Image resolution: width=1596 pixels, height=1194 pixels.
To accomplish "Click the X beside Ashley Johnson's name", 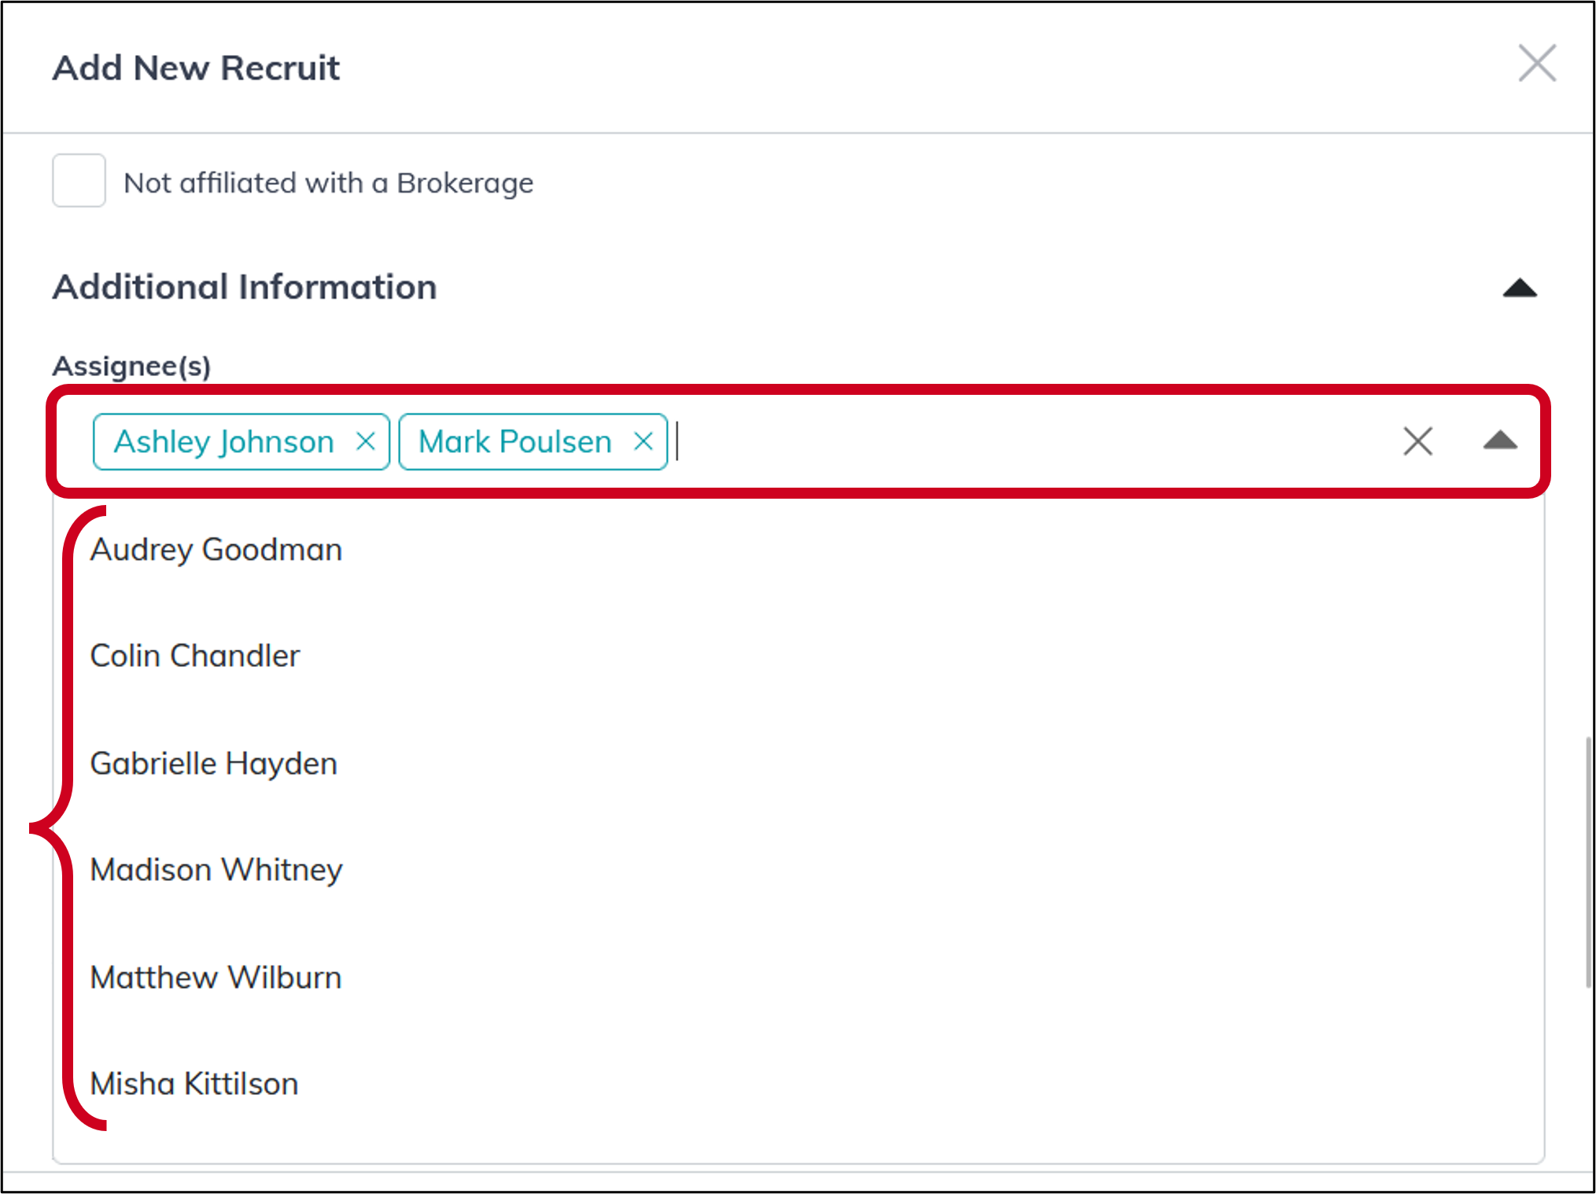I will (367, 441).
